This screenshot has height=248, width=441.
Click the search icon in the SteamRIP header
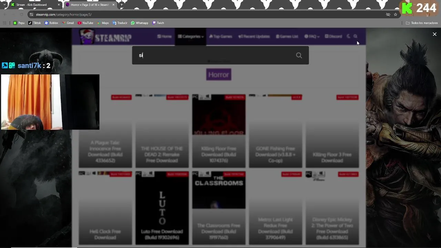(x=355, y=37)
